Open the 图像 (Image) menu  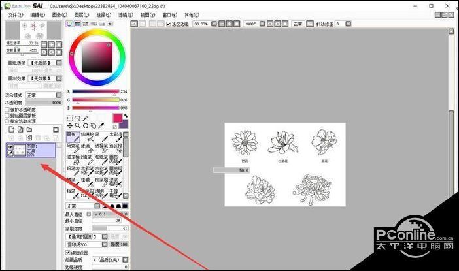click(x=59, y=15)
